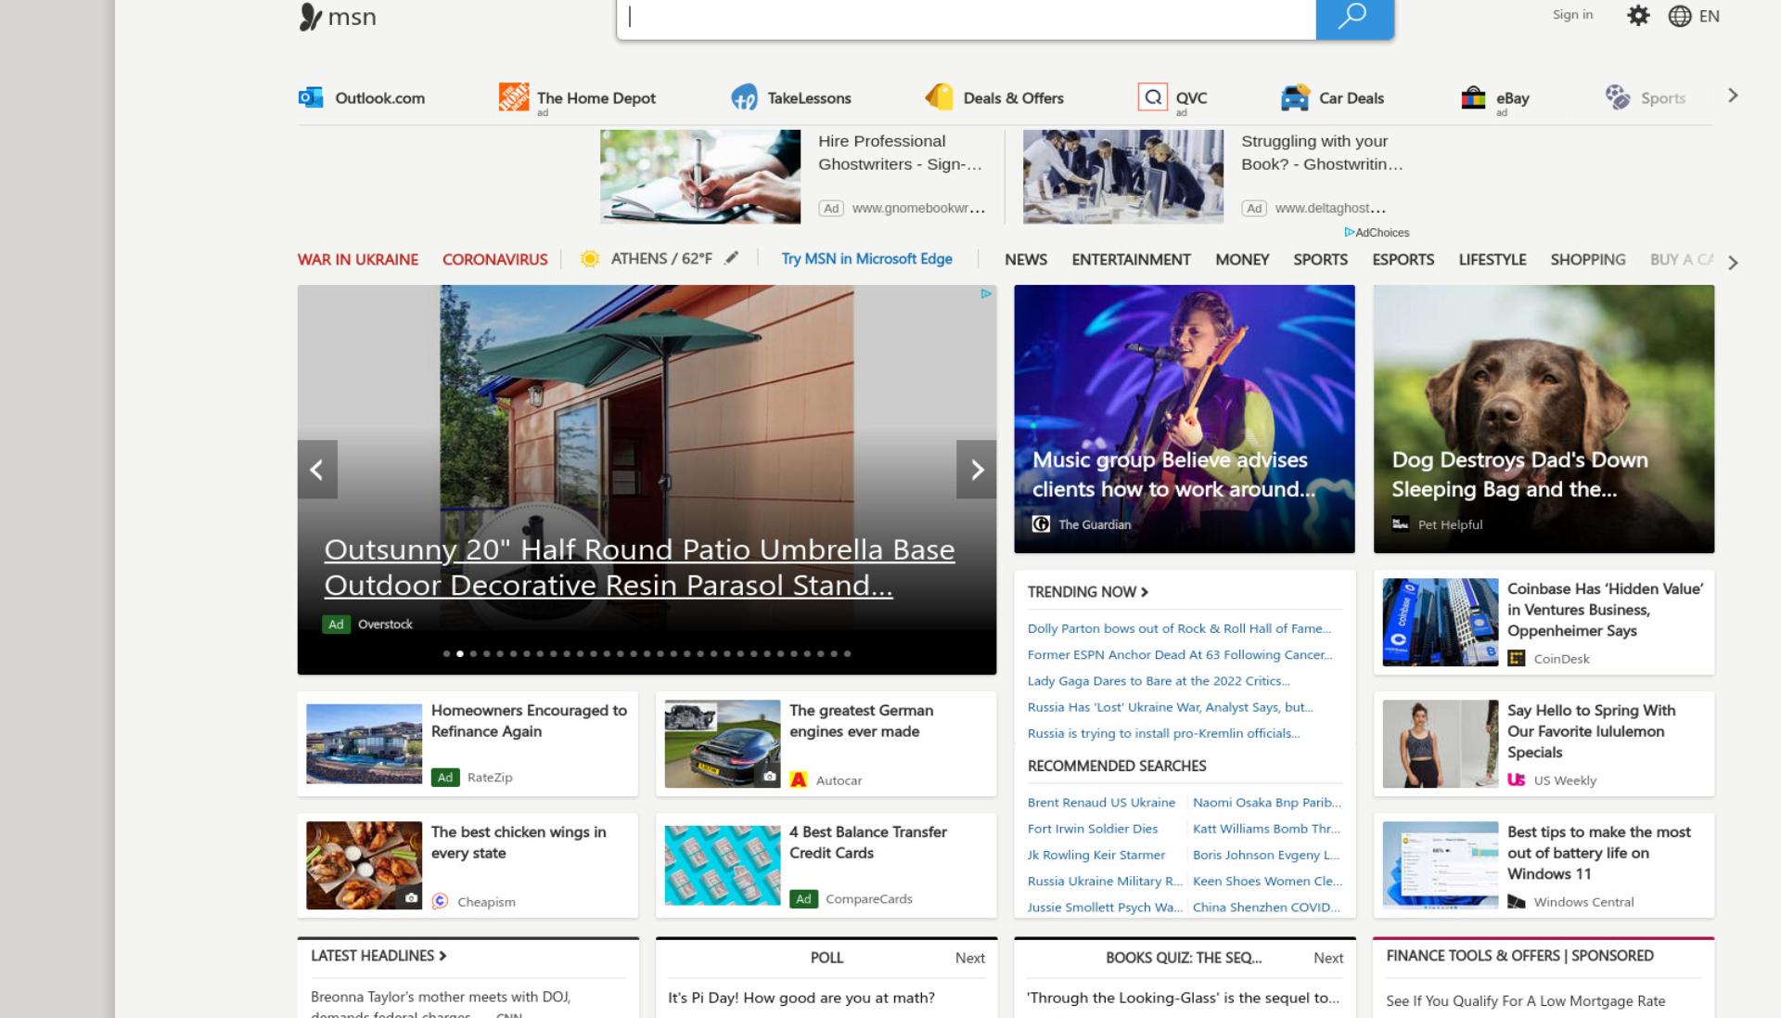Open Sports shortcut icon
The image size is (1781, 1018).
tap(1618, 97)
